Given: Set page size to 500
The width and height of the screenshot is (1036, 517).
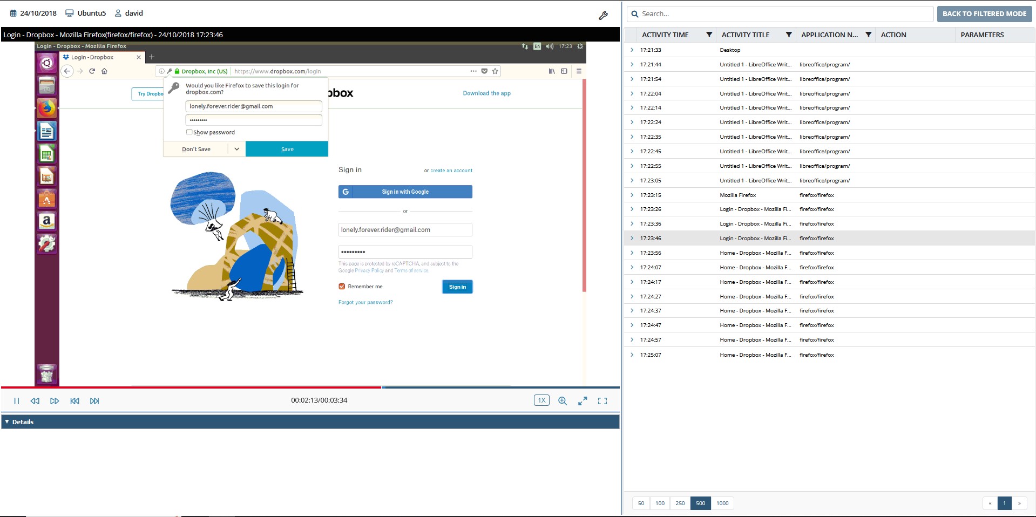Looking at the screenshot, I should pyautogui.click(x=700, y=503).
